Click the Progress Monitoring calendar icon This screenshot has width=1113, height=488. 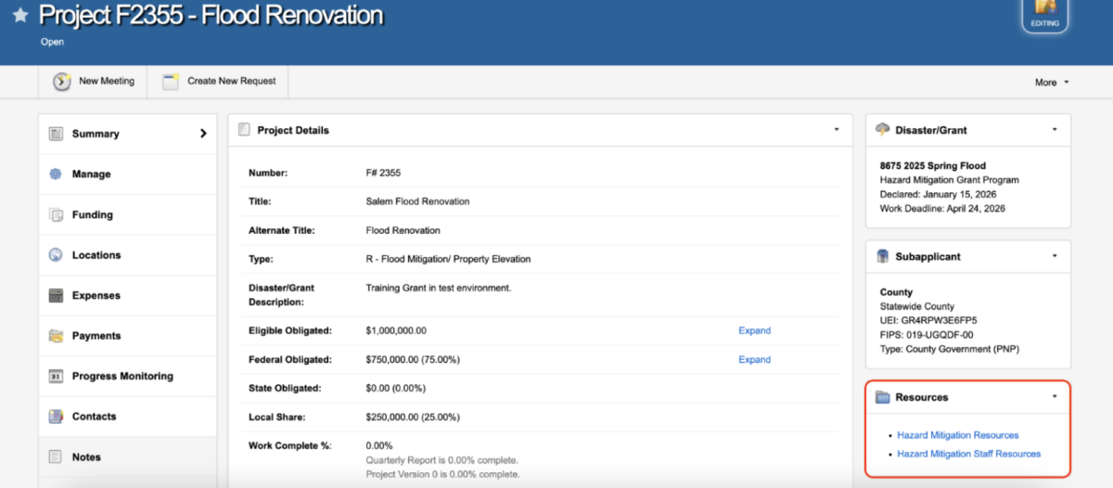[56, 377]
